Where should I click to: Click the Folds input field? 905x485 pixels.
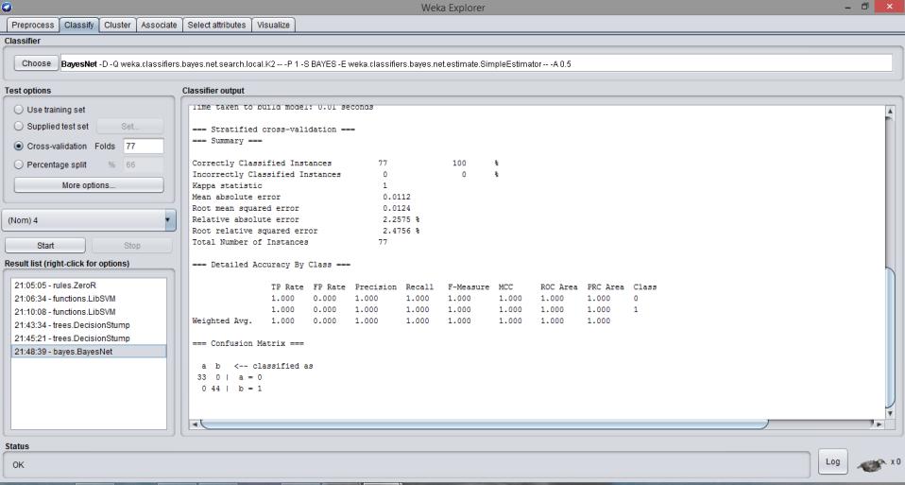pos(144,147)
